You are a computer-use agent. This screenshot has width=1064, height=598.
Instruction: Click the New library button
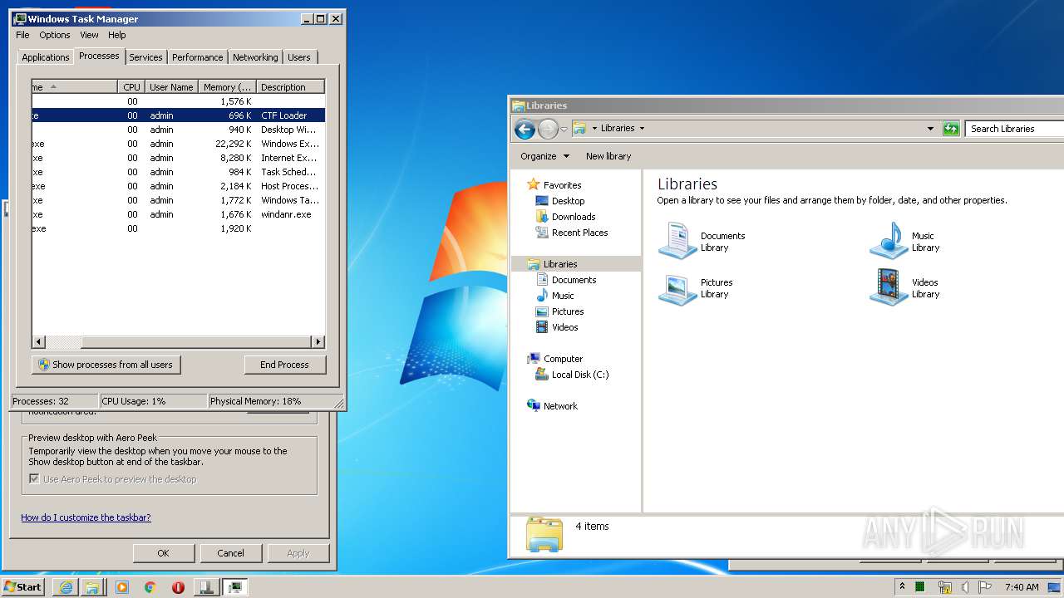tap(608, 156)
